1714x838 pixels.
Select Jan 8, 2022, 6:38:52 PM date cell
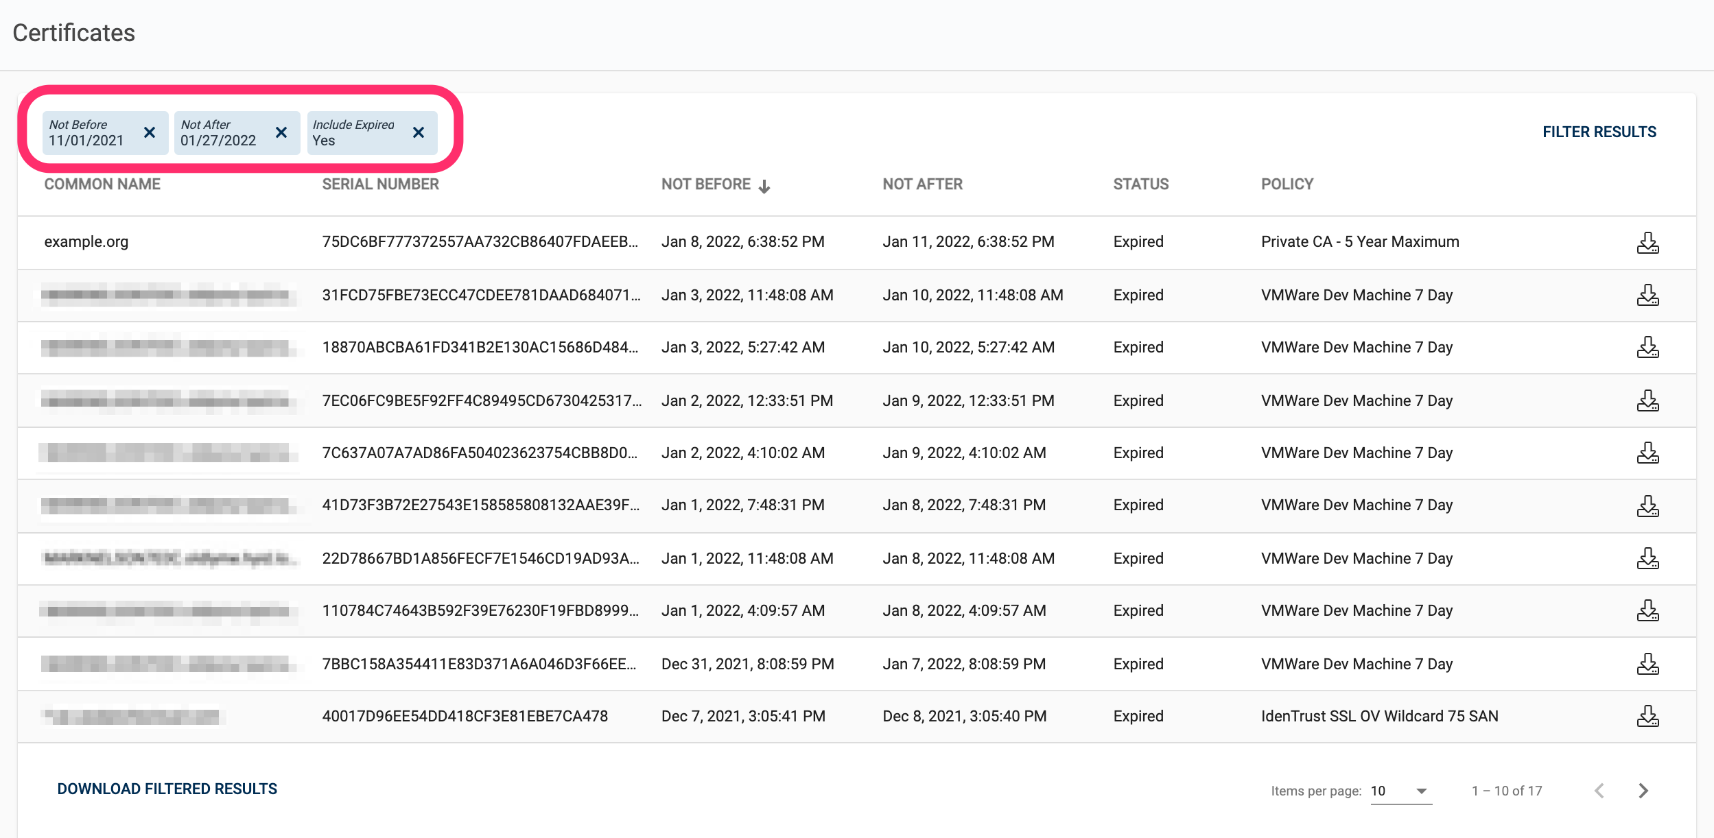click(x=743, y=242)
